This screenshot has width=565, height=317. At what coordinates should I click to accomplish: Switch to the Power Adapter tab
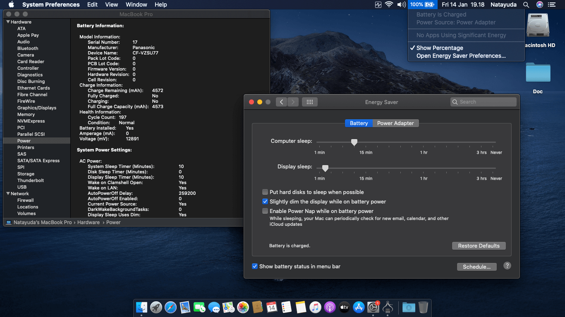pos(395,123)
